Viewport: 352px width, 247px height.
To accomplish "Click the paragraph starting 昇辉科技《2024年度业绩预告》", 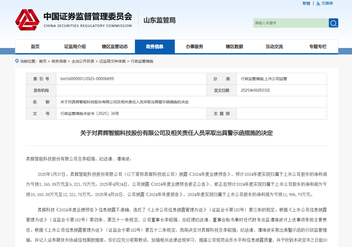I will coord(176,225).
